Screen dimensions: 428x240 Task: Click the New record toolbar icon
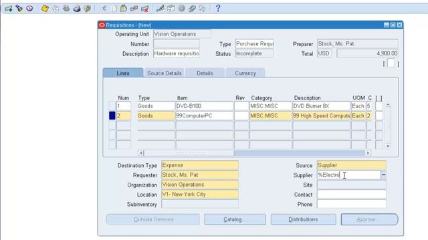[8, 9]
